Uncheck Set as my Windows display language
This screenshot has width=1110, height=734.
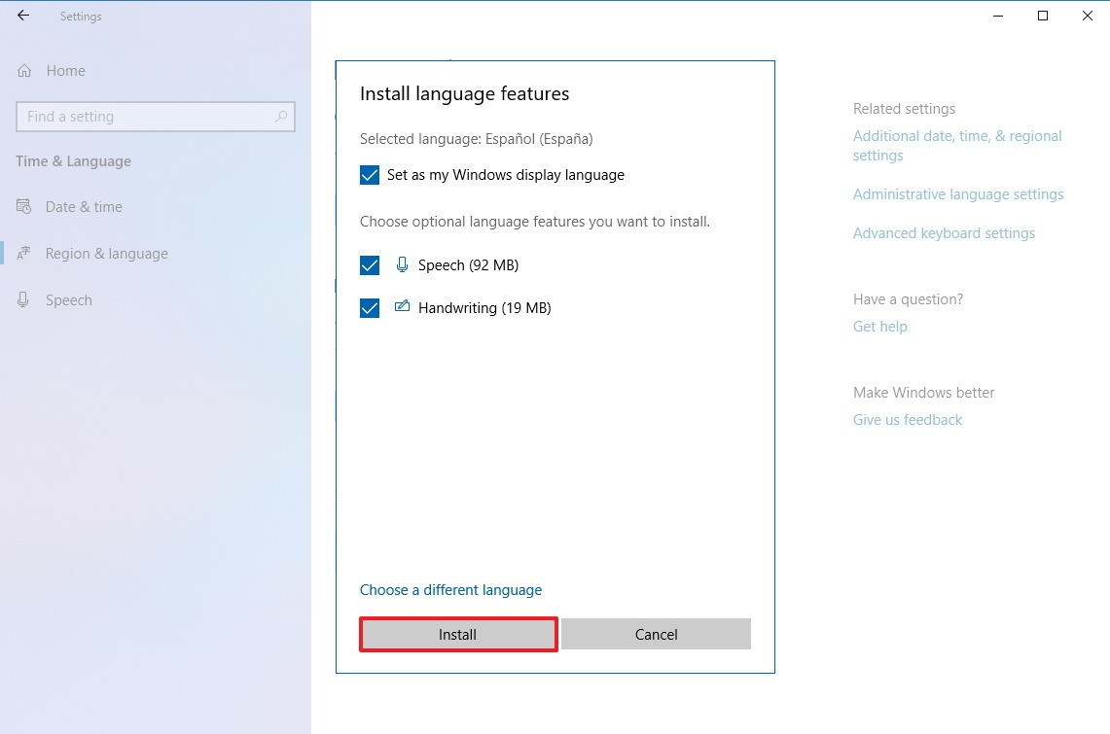coord(370,175)
